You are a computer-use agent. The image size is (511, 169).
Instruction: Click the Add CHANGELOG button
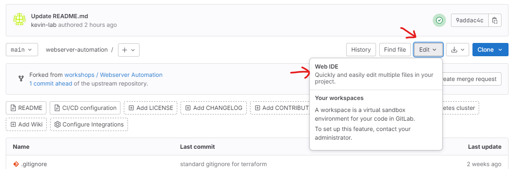214,108
